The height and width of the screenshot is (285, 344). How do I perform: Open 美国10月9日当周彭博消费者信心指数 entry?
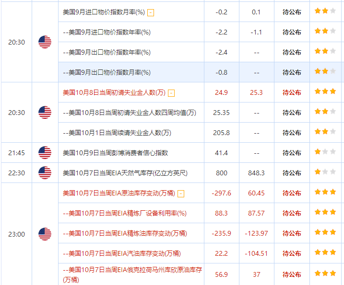(x=116, y=153)
